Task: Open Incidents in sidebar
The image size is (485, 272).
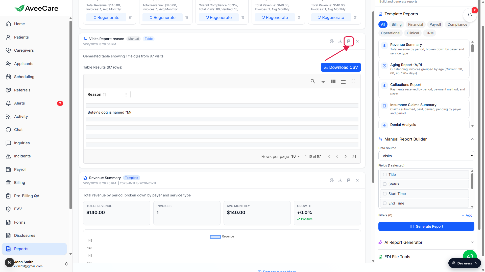Action: tap(34, 156)
